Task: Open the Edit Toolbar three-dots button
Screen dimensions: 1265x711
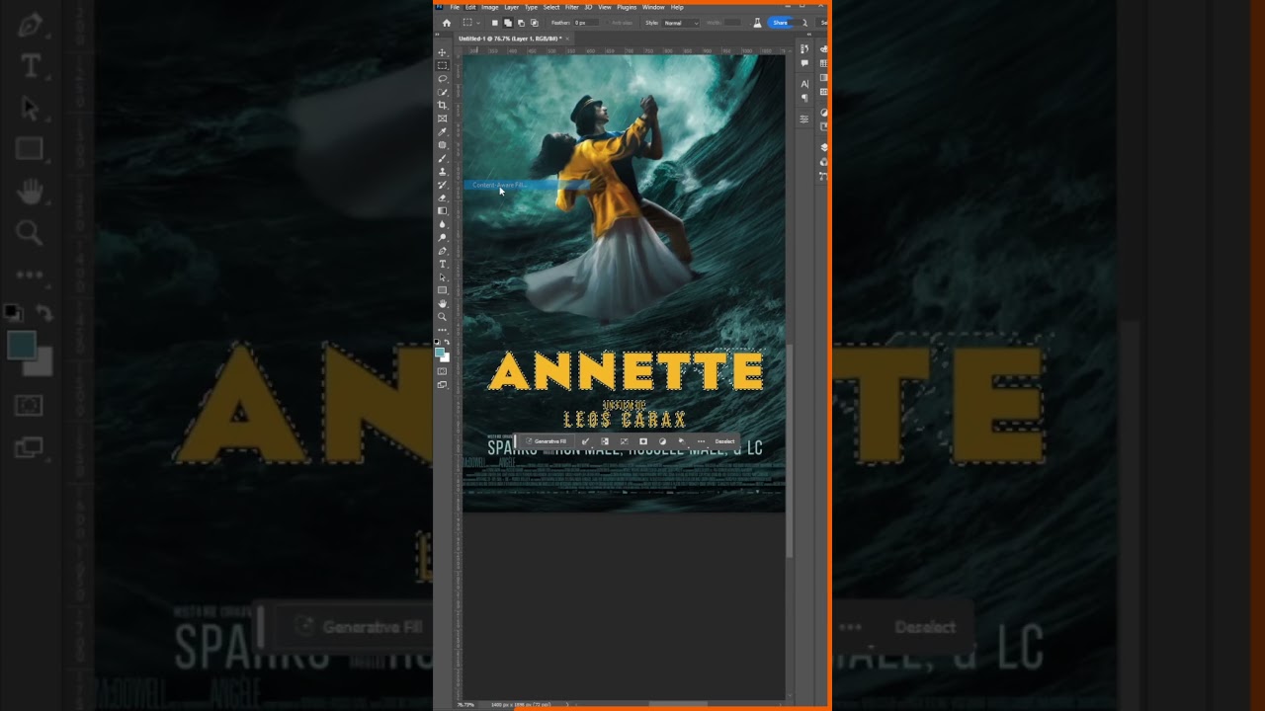Action: coord(442,330)
